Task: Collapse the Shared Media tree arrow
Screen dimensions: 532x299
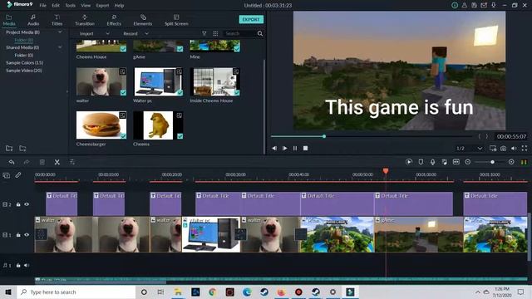Action: 60,47
